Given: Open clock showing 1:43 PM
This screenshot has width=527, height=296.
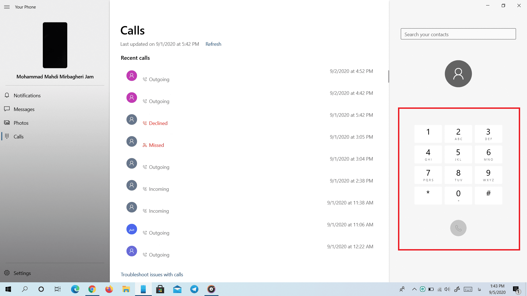Looking at the screenshot, I should tap(497, 289).
